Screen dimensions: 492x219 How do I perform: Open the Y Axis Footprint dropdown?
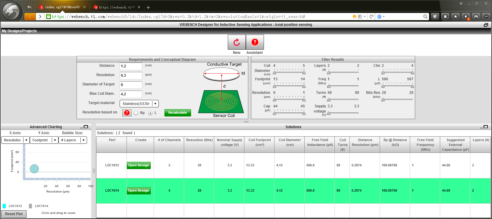(44, 140)
